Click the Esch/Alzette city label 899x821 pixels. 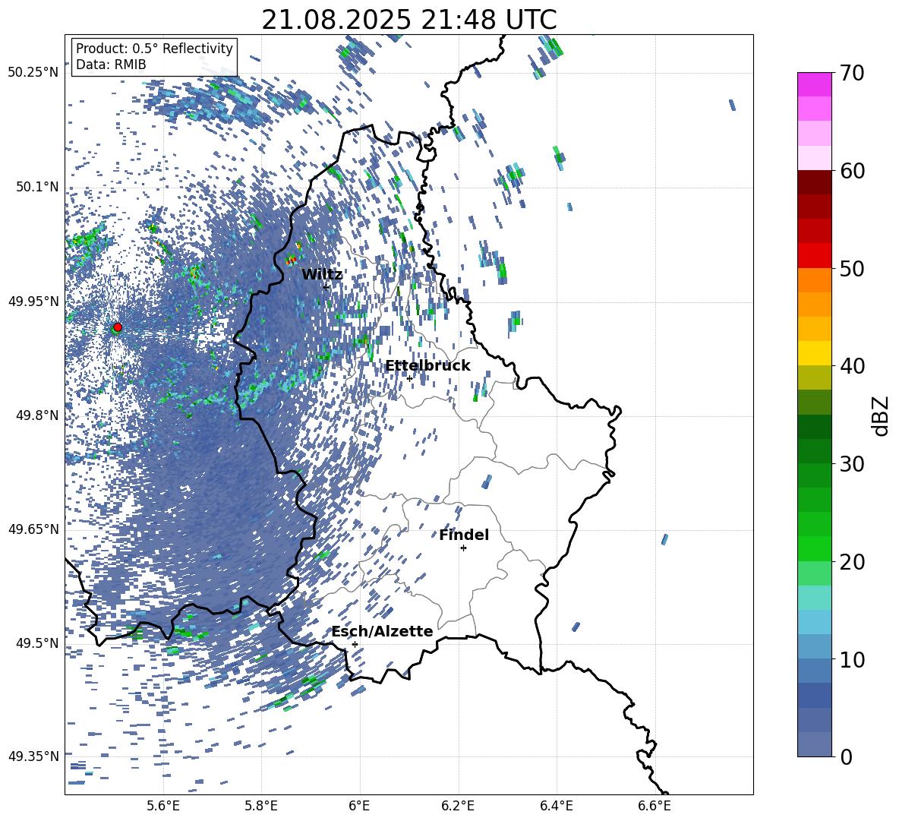tap(382, 632)
